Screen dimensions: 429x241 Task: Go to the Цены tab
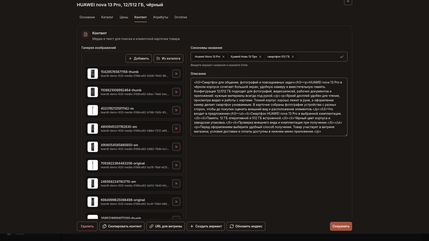[124, 17]
